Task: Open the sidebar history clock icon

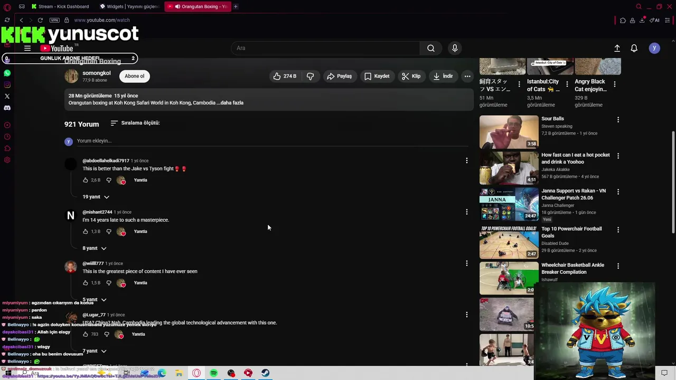Action: [7, 137]
